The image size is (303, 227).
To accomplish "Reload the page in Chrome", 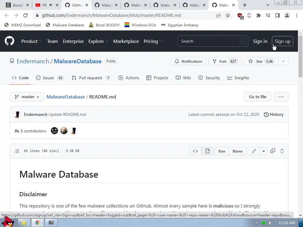I will click(25, 15).
